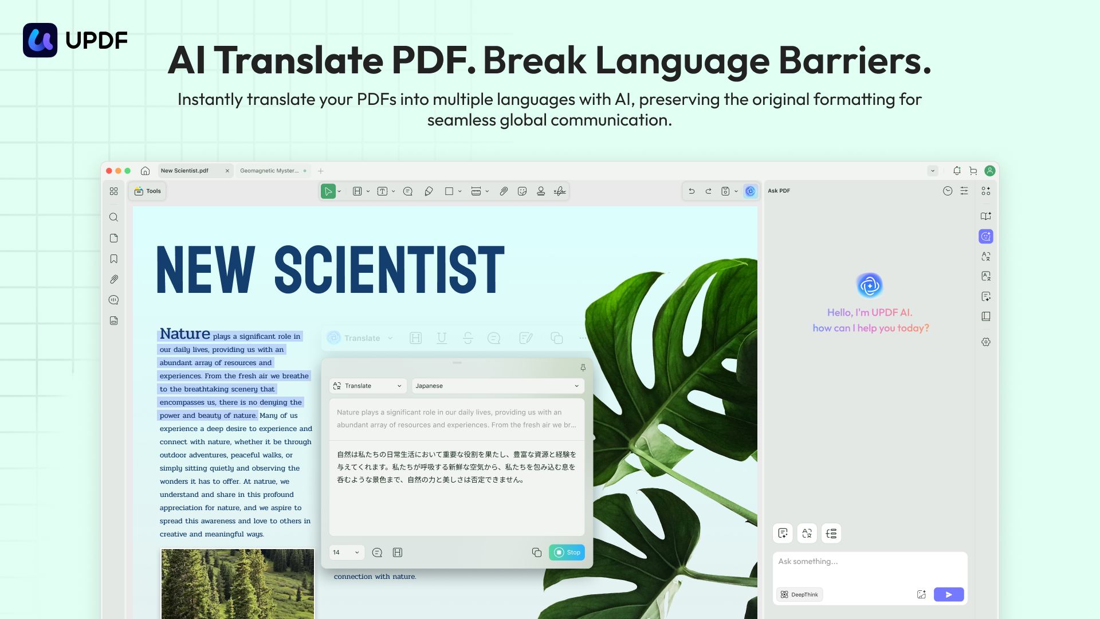
Task: Open search in the left sidebar
Action: pyautogui.click(x=113, y=217)
